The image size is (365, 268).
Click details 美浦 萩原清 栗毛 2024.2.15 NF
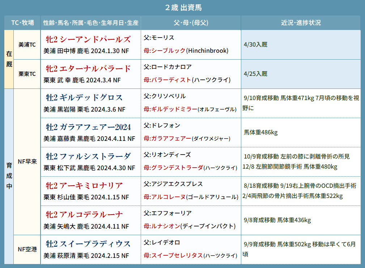[86, 256]
